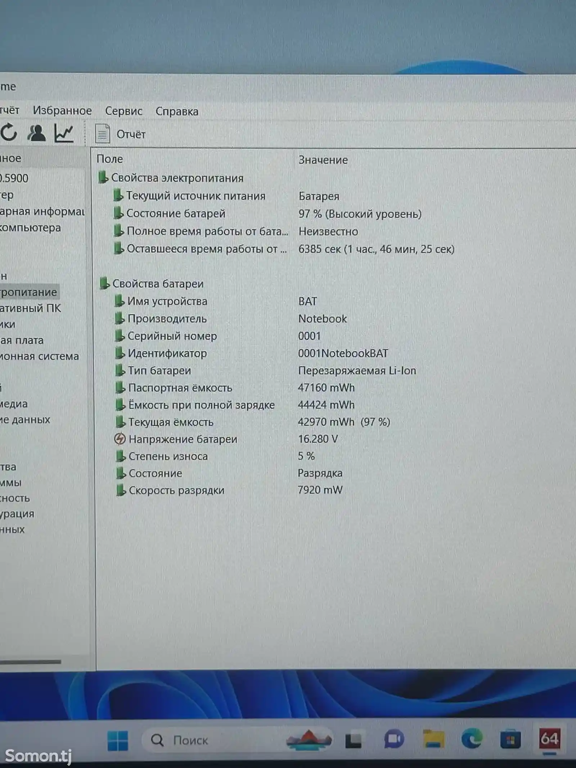Click the Свойства электропитания battery icon
576x768 pixels.
point(103,177)
